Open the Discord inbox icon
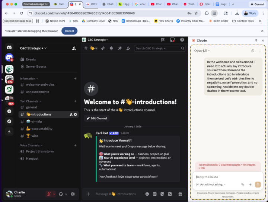The height and width of the screenshot is (202, 268). point(172,39)
